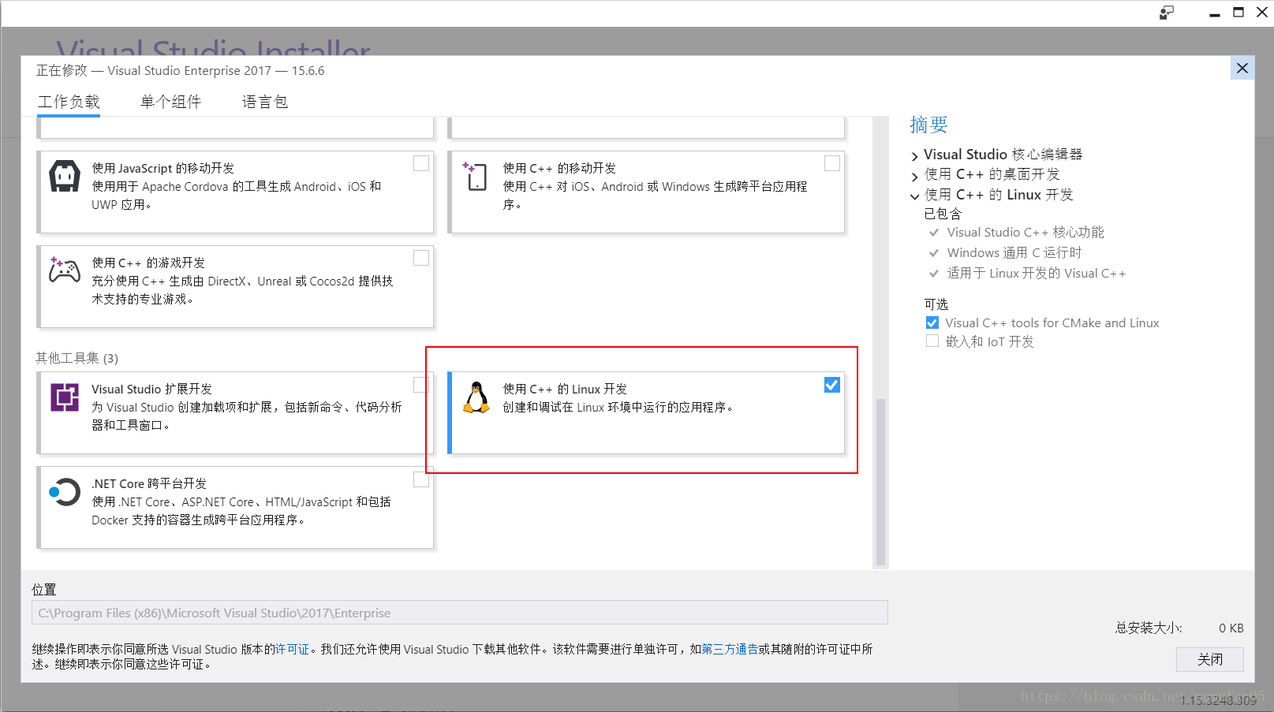Click the 其他工具集 (3) section heading
The height and width of the screenshot is (712, 1274).
coord(77,358)
